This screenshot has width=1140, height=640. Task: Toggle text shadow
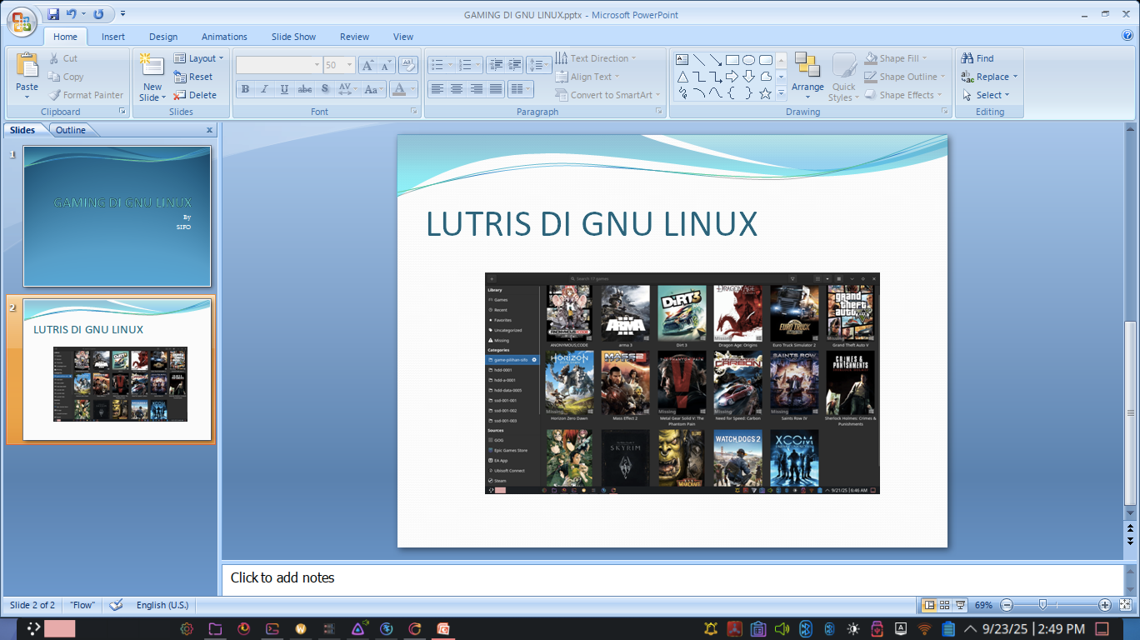coord(325,89)
